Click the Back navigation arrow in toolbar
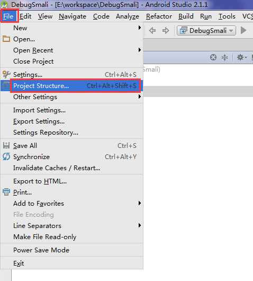253x281 pixels. pyautogui.click(x=152, y=30)
